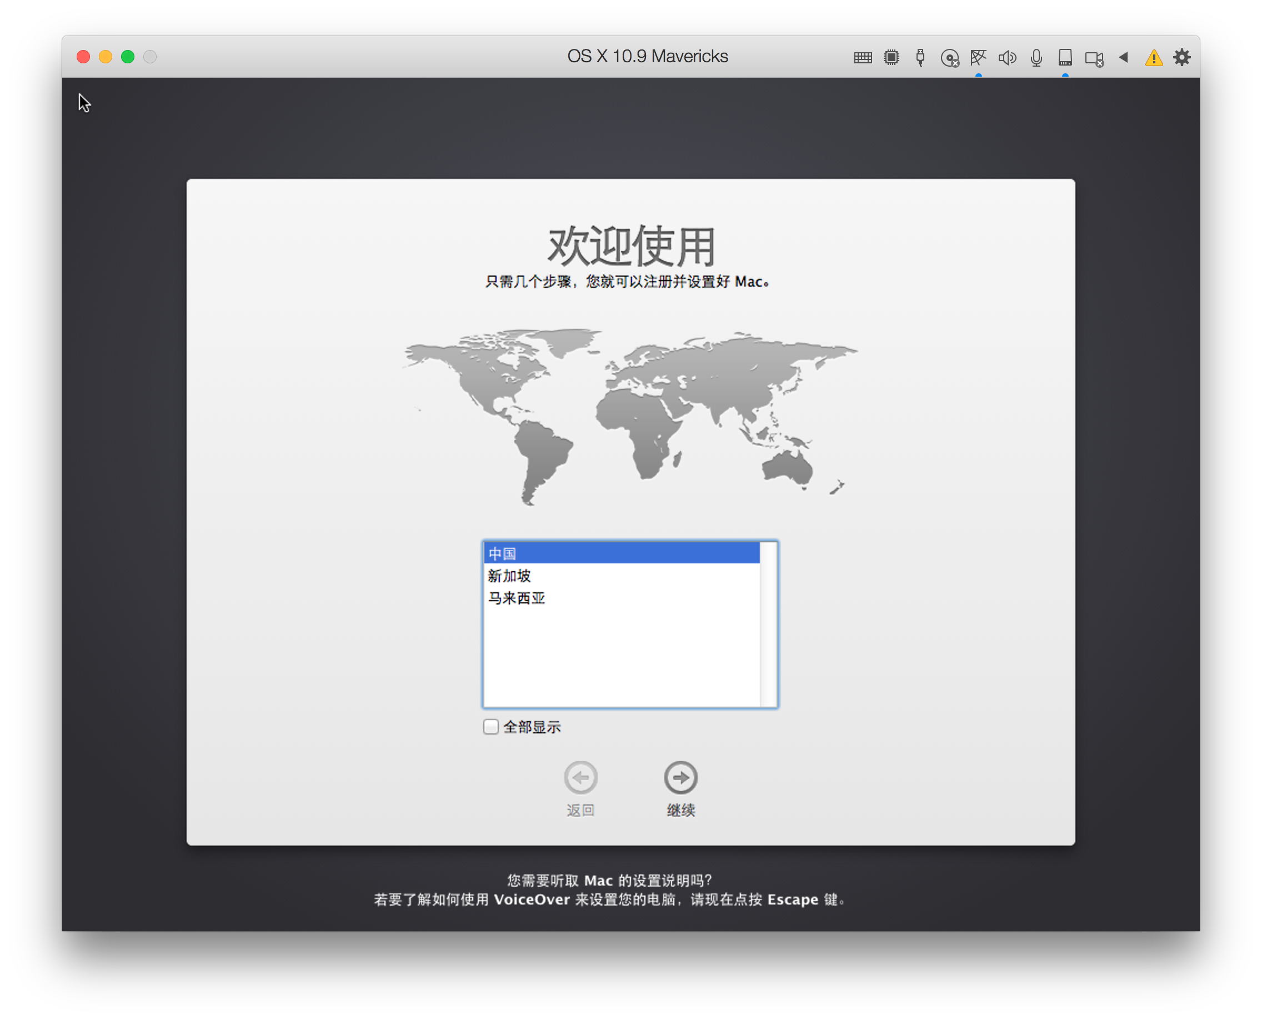Viewport: 1262px width, 1020px height.
Task: Select 马来西亚 in the country list
Action: click(620, 598)
